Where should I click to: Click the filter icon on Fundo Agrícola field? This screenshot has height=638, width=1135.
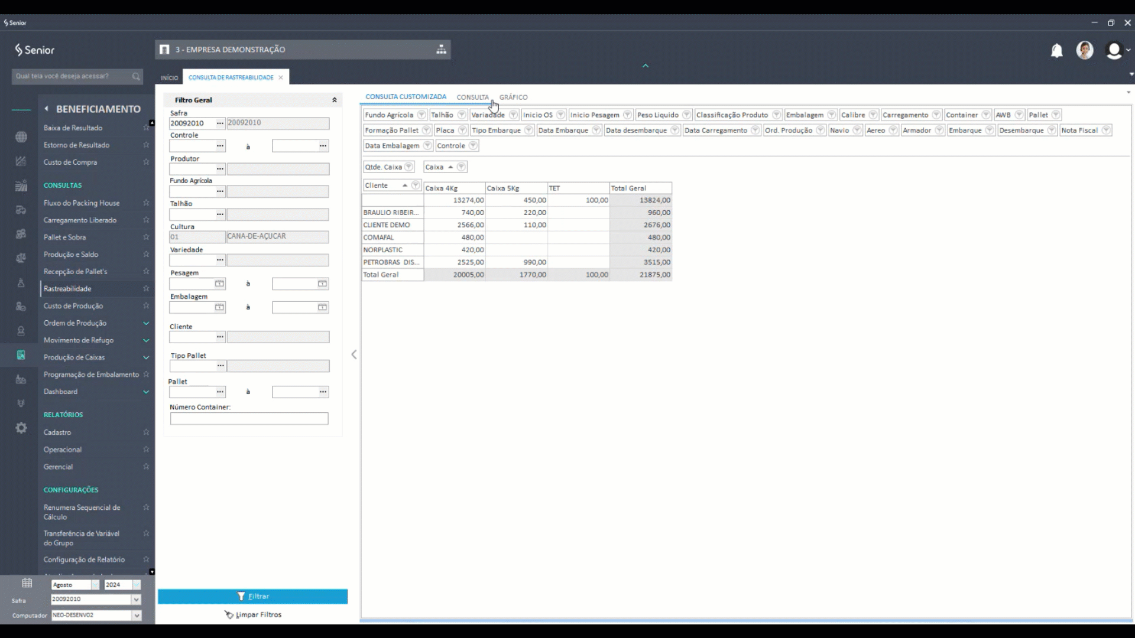click(x=421, y=115)
